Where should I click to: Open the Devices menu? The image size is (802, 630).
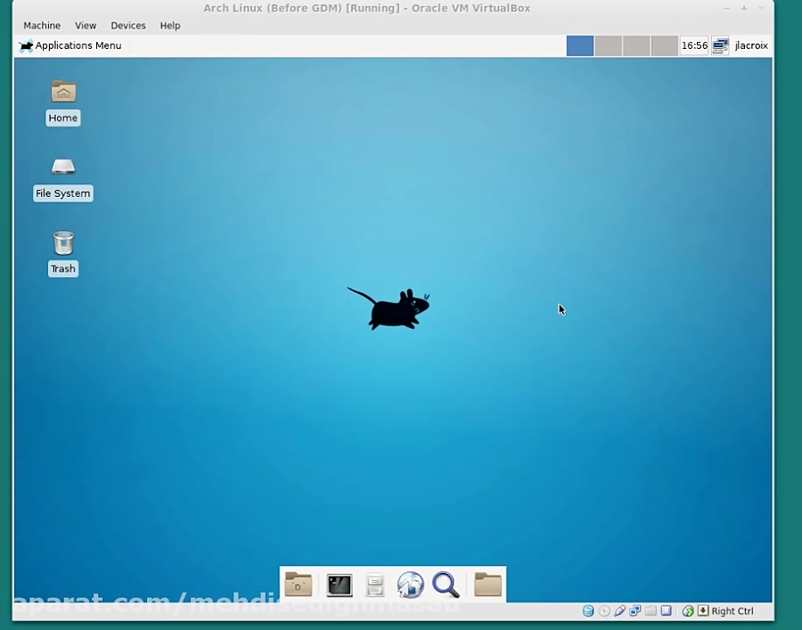point(127,25)
